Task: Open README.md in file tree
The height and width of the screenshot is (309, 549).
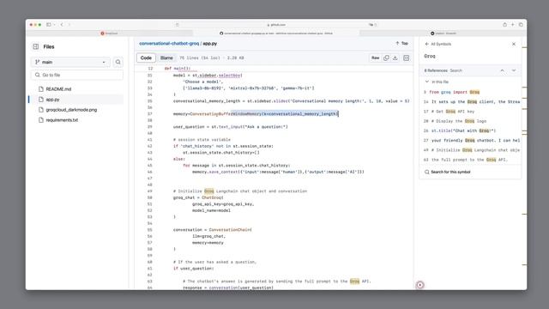Action: tap(58, 89)
